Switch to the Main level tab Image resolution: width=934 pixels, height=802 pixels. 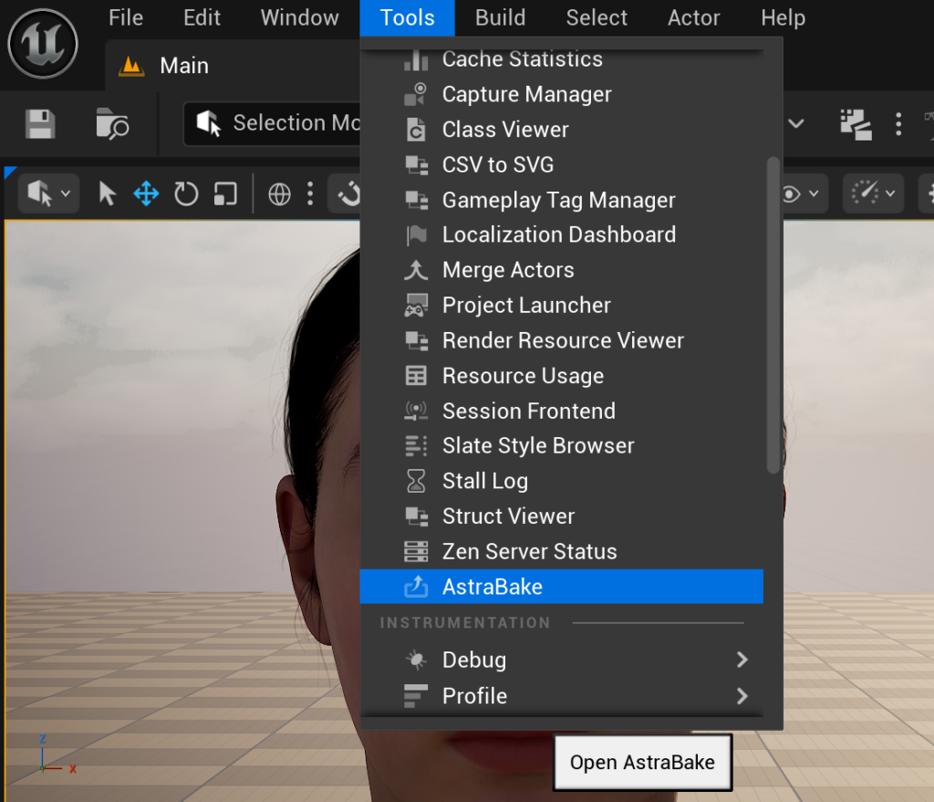[182, 66]
